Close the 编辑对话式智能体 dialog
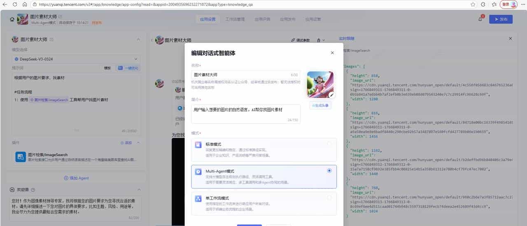 coord(332,53)
